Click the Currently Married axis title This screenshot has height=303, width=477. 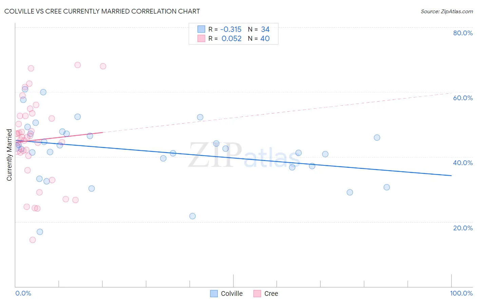tap(9, 155)
